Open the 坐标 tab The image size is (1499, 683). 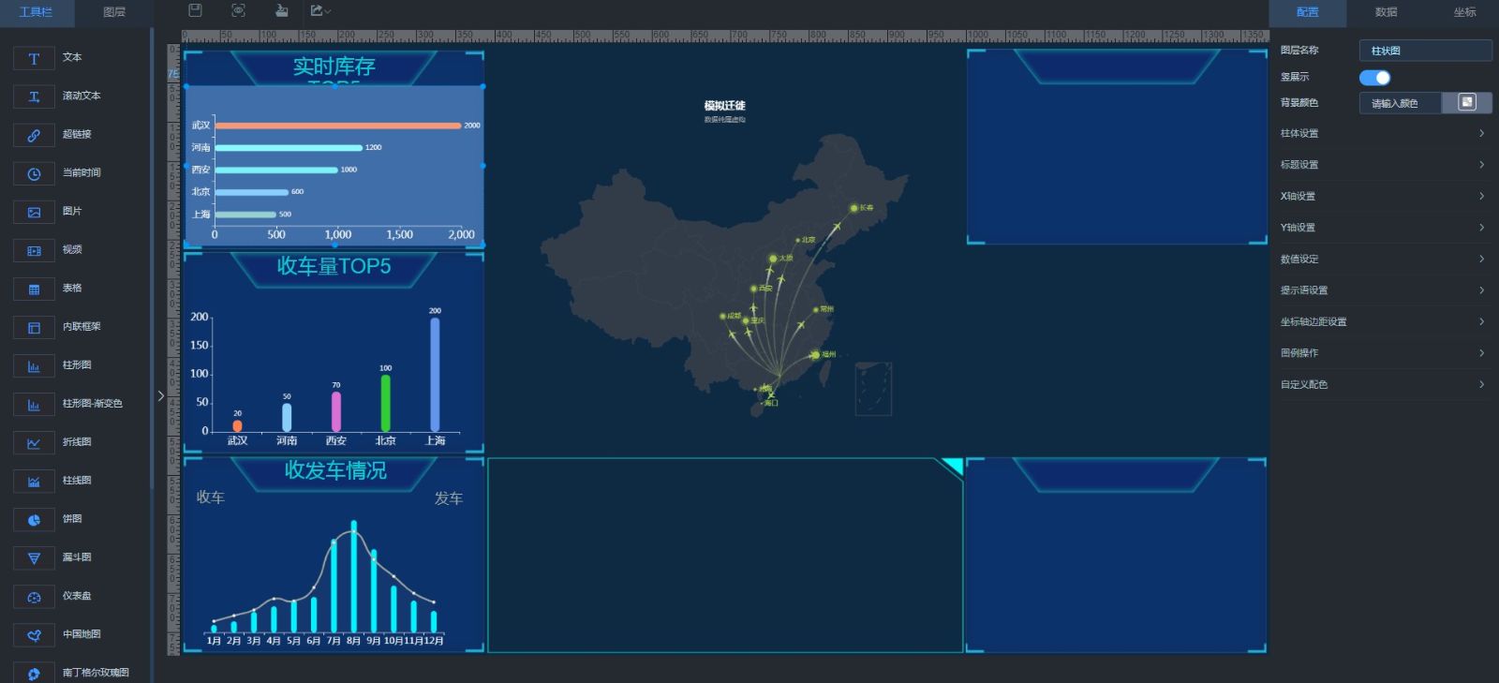(1464, 12)
